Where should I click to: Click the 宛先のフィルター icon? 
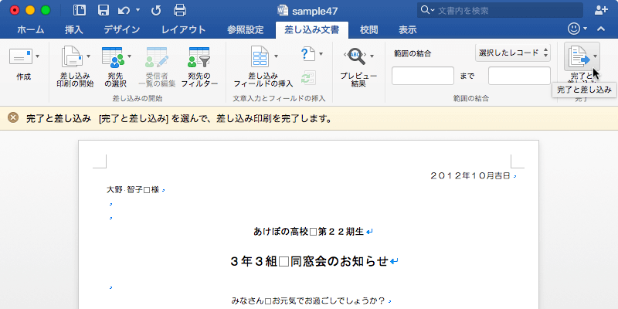pyautogui.click(x=199, y=56)
